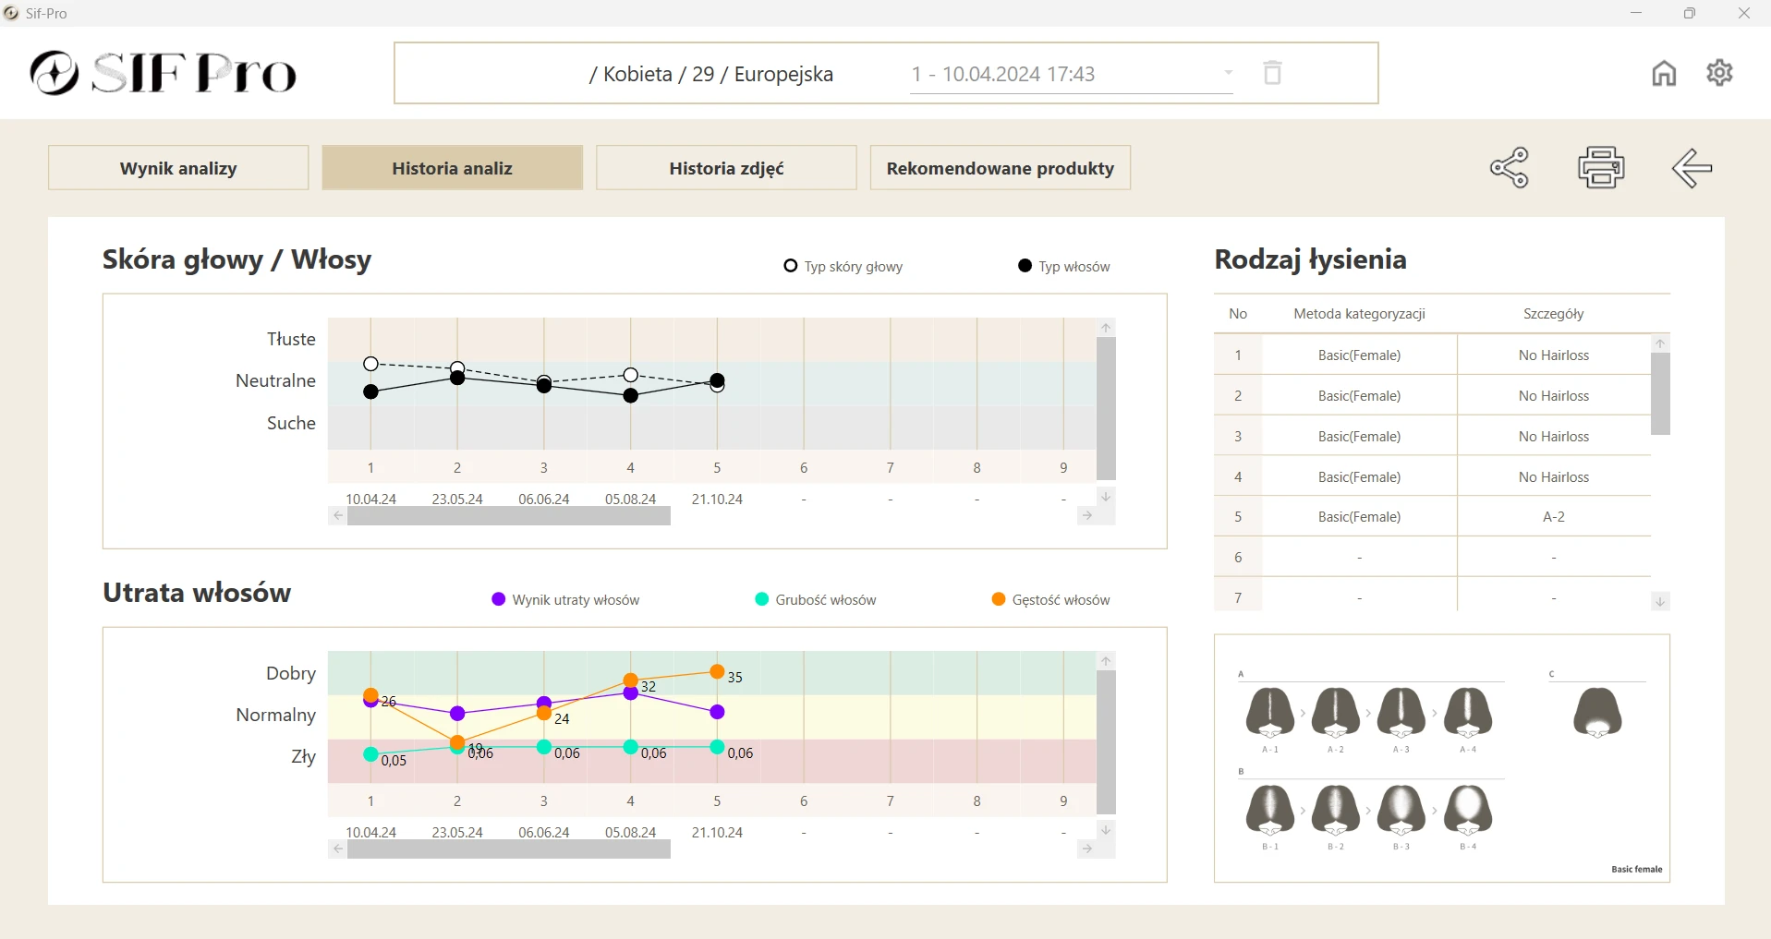This screenshot has height=939, width=1771.
Task: Select the Historia analiz button
Action: [x=452, y=168]
